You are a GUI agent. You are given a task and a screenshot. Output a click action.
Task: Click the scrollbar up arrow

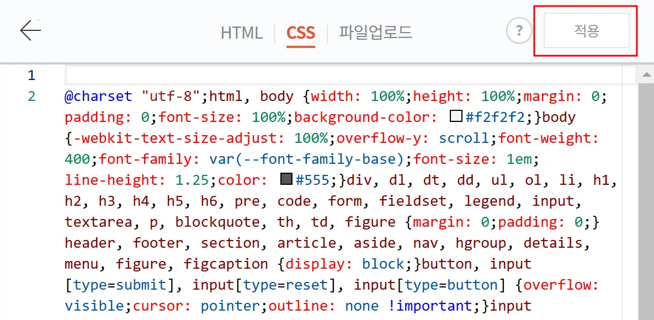tap(646, 75)
